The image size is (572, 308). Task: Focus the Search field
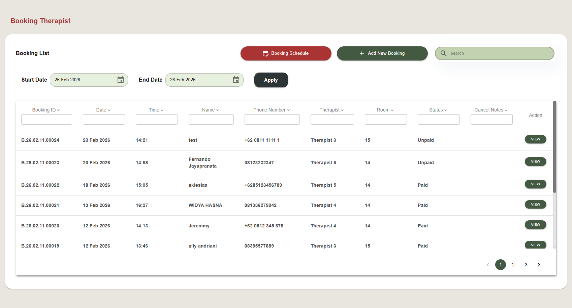click(495, 53)
